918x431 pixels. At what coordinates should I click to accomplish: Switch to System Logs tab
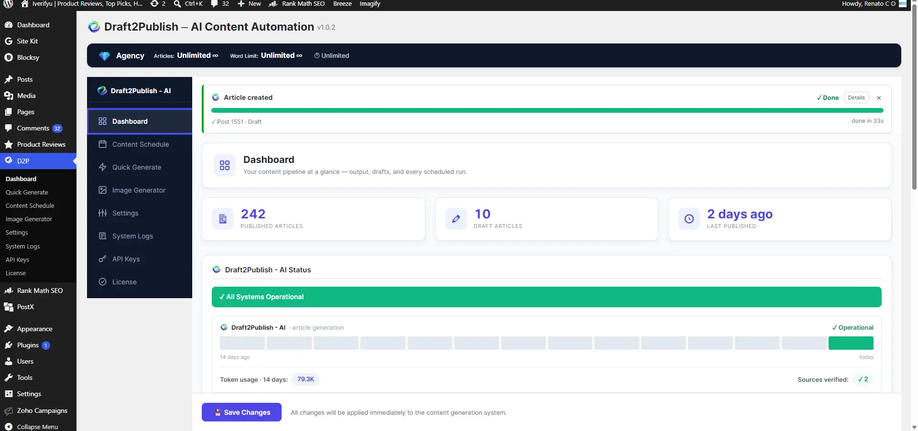[140, 236]
